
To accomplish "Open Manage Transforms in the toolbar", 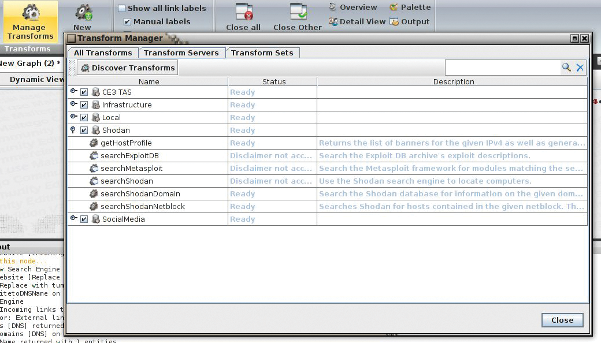I will coord(30,21).
